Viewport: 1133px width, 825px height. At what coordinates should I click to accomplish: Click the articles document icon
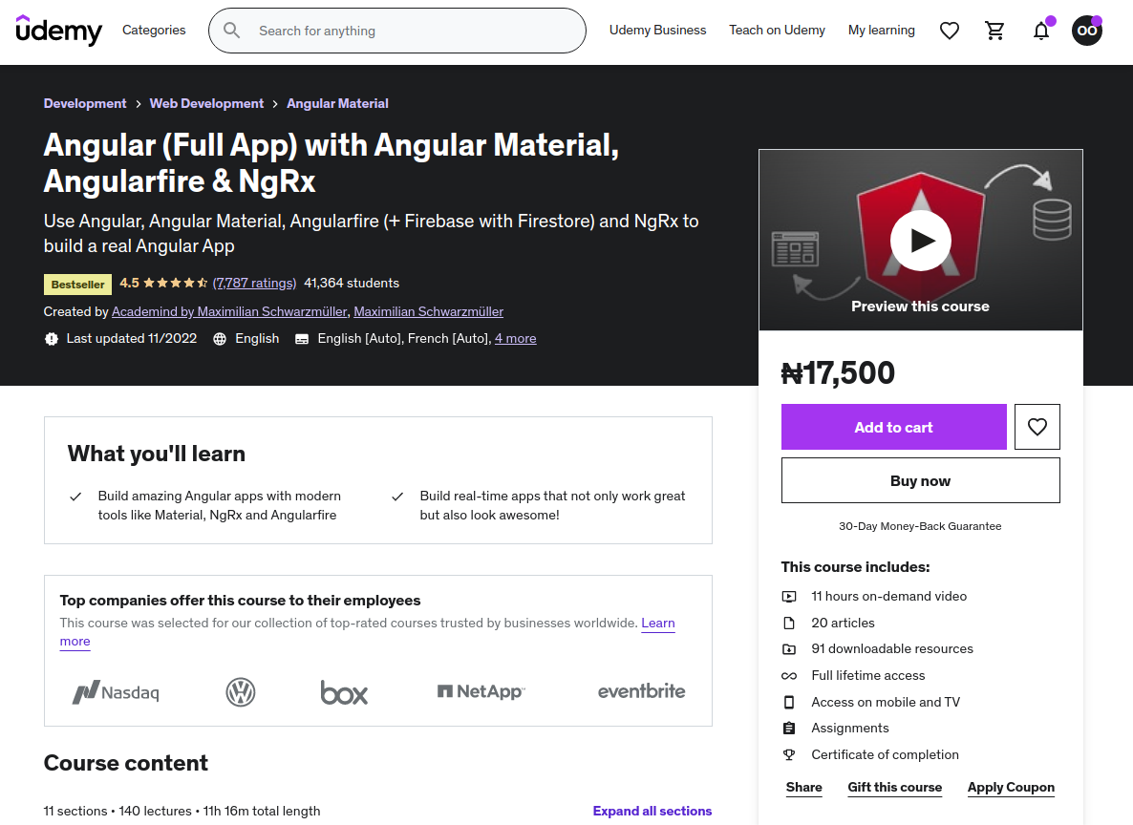(x=789, y=623)
